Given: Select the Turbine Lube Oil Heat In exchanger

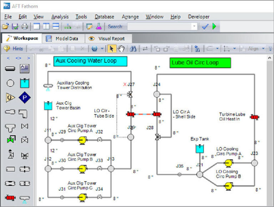Looking at the screenshot, I should 255,117.
